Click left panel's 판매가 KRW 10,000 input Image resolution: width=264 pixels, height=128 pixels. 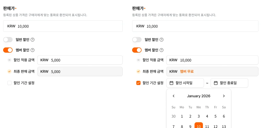[x=63, y=26]
